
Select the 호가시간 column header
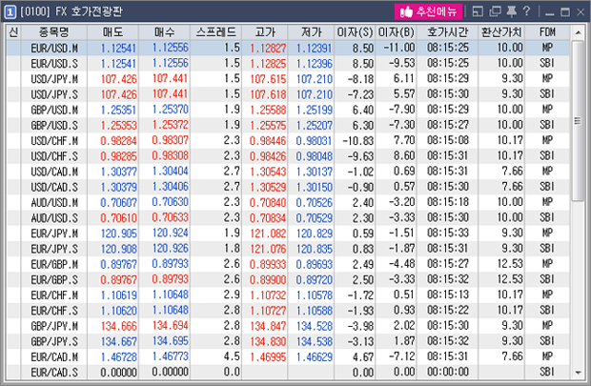tap(447, 32)
